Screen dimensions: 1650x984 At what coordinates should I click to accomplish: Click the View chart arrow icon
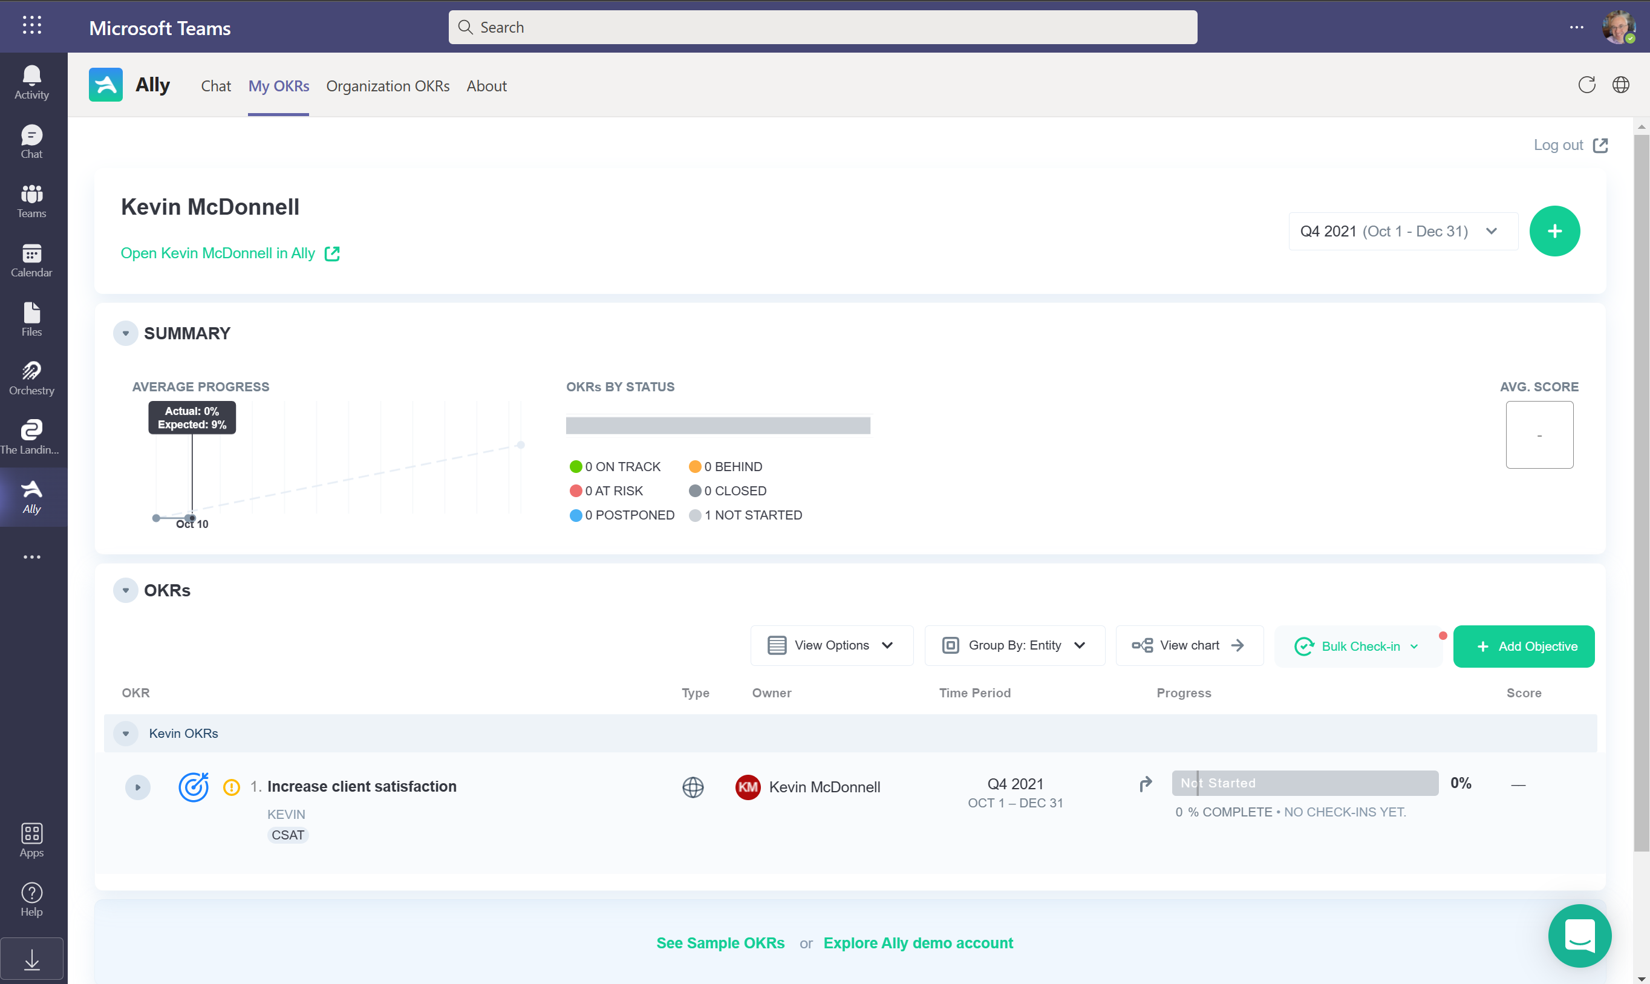(x=1237, y=645)
